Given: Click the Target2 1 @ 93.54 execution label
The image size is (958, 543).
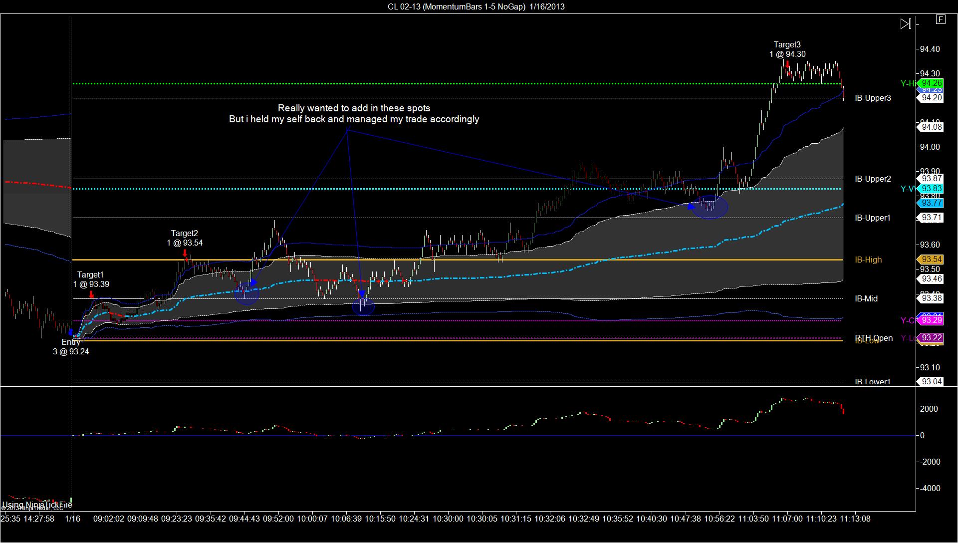Looking at the screenshot, I should 185,238.
